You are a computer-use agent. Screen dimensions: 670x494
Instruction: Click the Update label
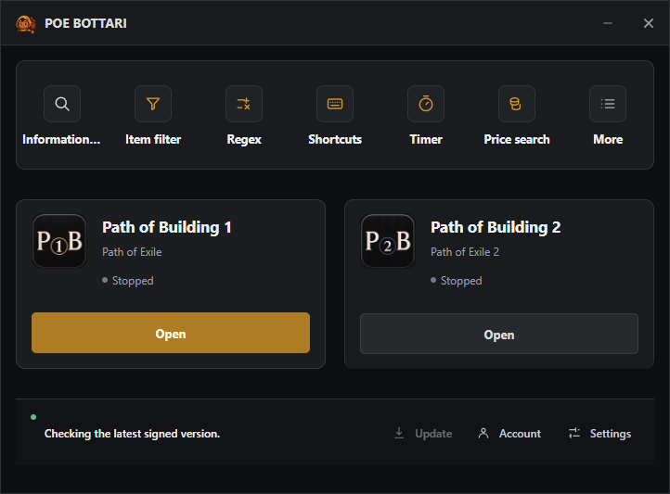point(433,434)
